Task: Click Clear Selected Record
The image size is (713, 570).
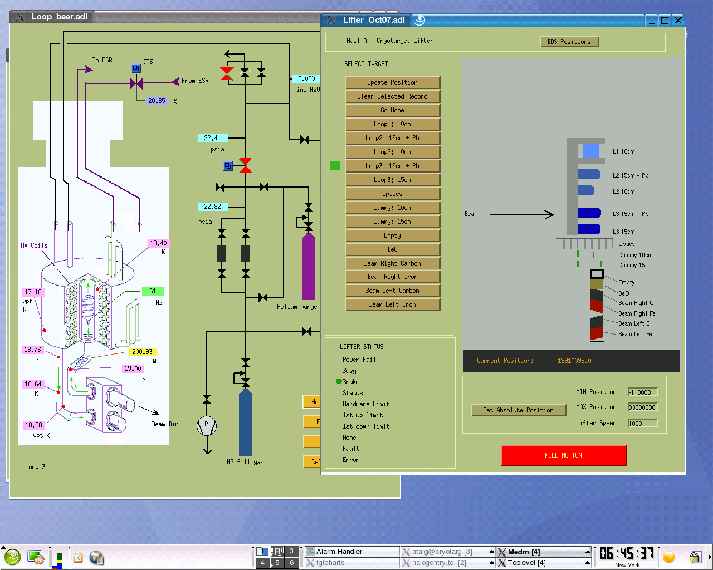Action: (x=393, y=96)
